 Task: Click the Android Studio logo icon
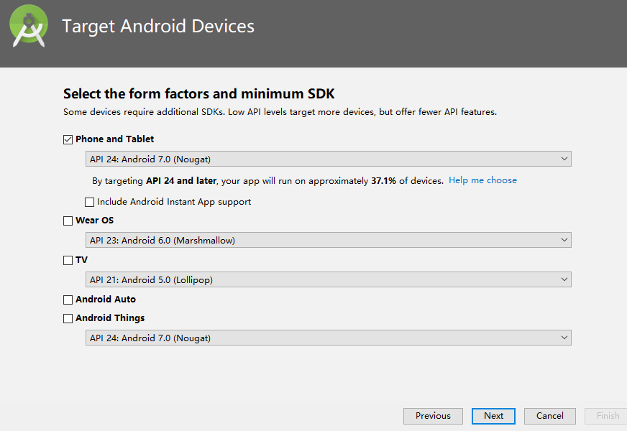pos(29,26)
